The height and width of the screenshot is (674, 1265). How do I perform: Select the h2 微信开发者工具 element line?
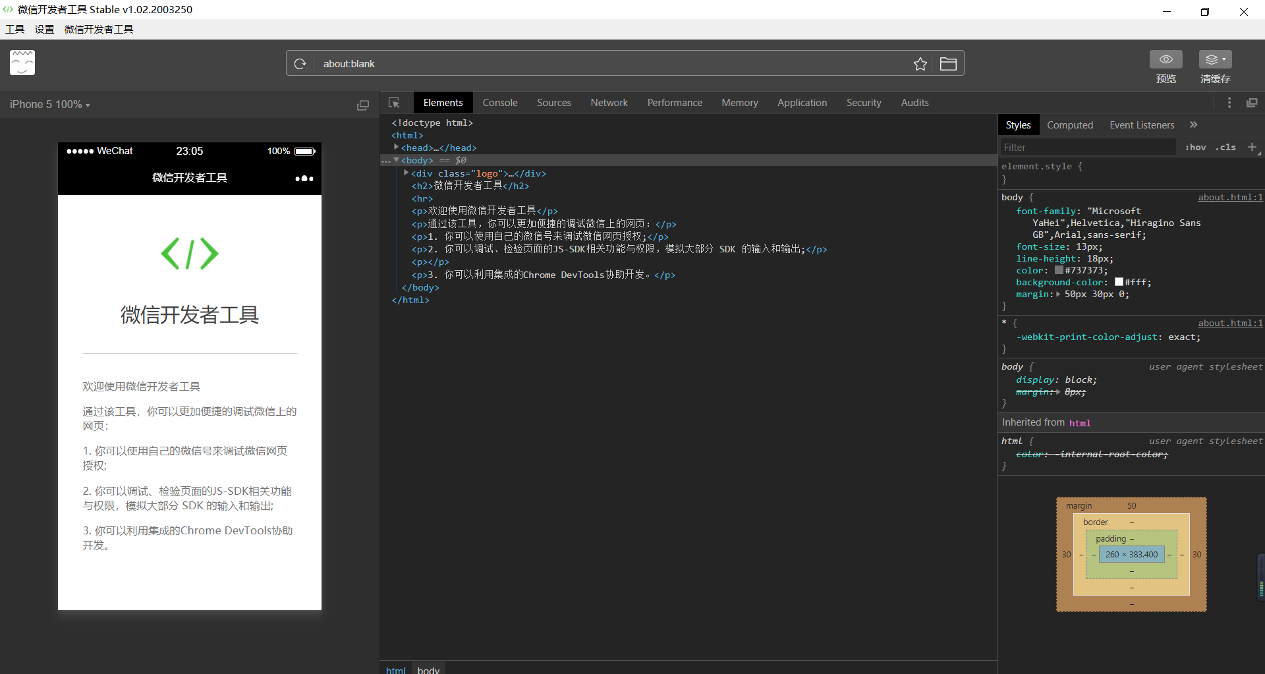click(470, 186)
